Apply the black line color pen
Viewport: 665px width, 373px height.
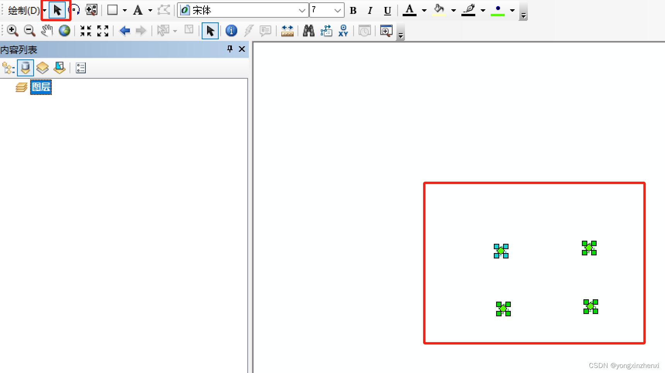[x=469, y=10]
